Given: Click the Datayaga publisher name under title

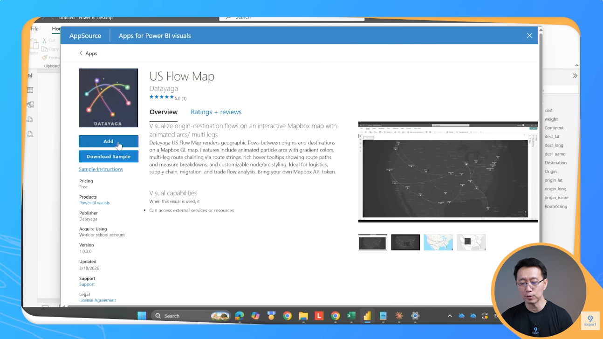Looking at the screenshot, I should (x=164, y=89).
